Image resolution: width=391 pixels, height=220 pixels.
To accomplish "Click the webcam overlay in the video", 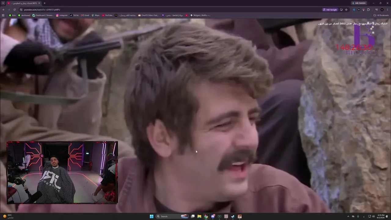I will tap(62, 172).
